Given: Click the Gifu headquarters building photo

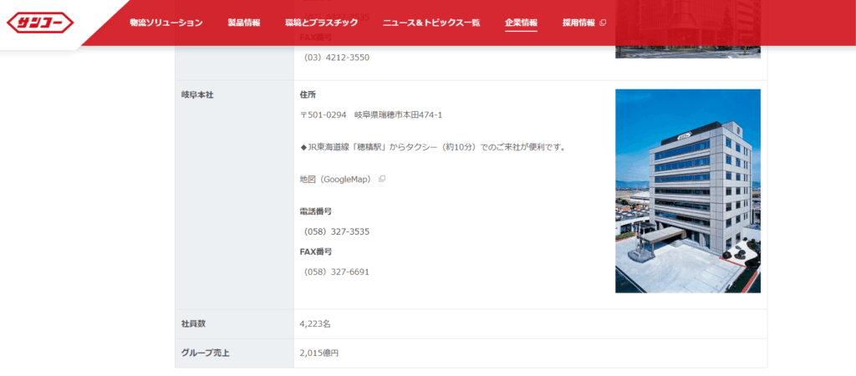Looking at the screenshot, I should pos(687,191).
